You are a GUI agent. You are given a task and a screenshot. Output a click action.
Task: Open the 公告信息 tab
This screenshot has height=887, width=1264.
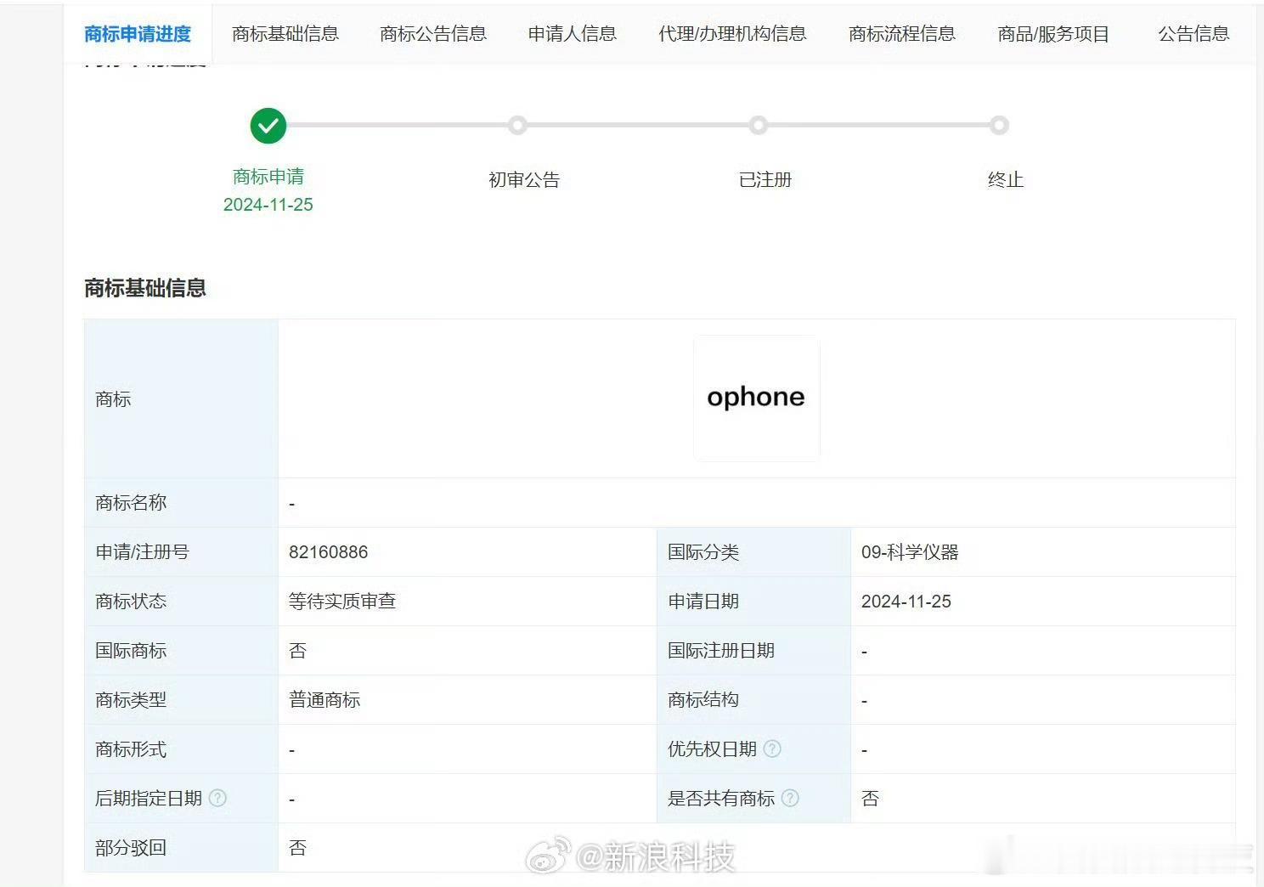coord(1193,34)
